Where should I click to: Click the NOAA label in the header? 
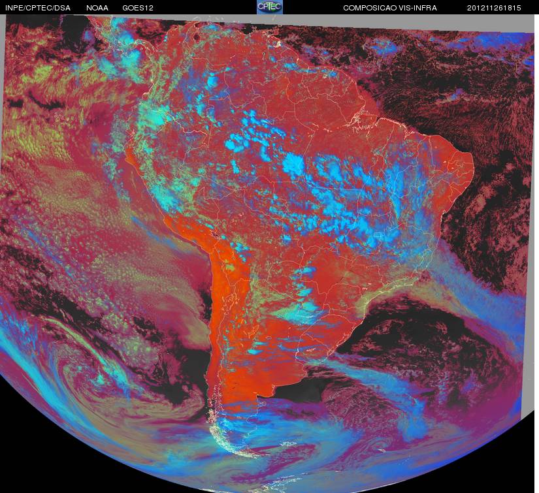tap(97, 8)
